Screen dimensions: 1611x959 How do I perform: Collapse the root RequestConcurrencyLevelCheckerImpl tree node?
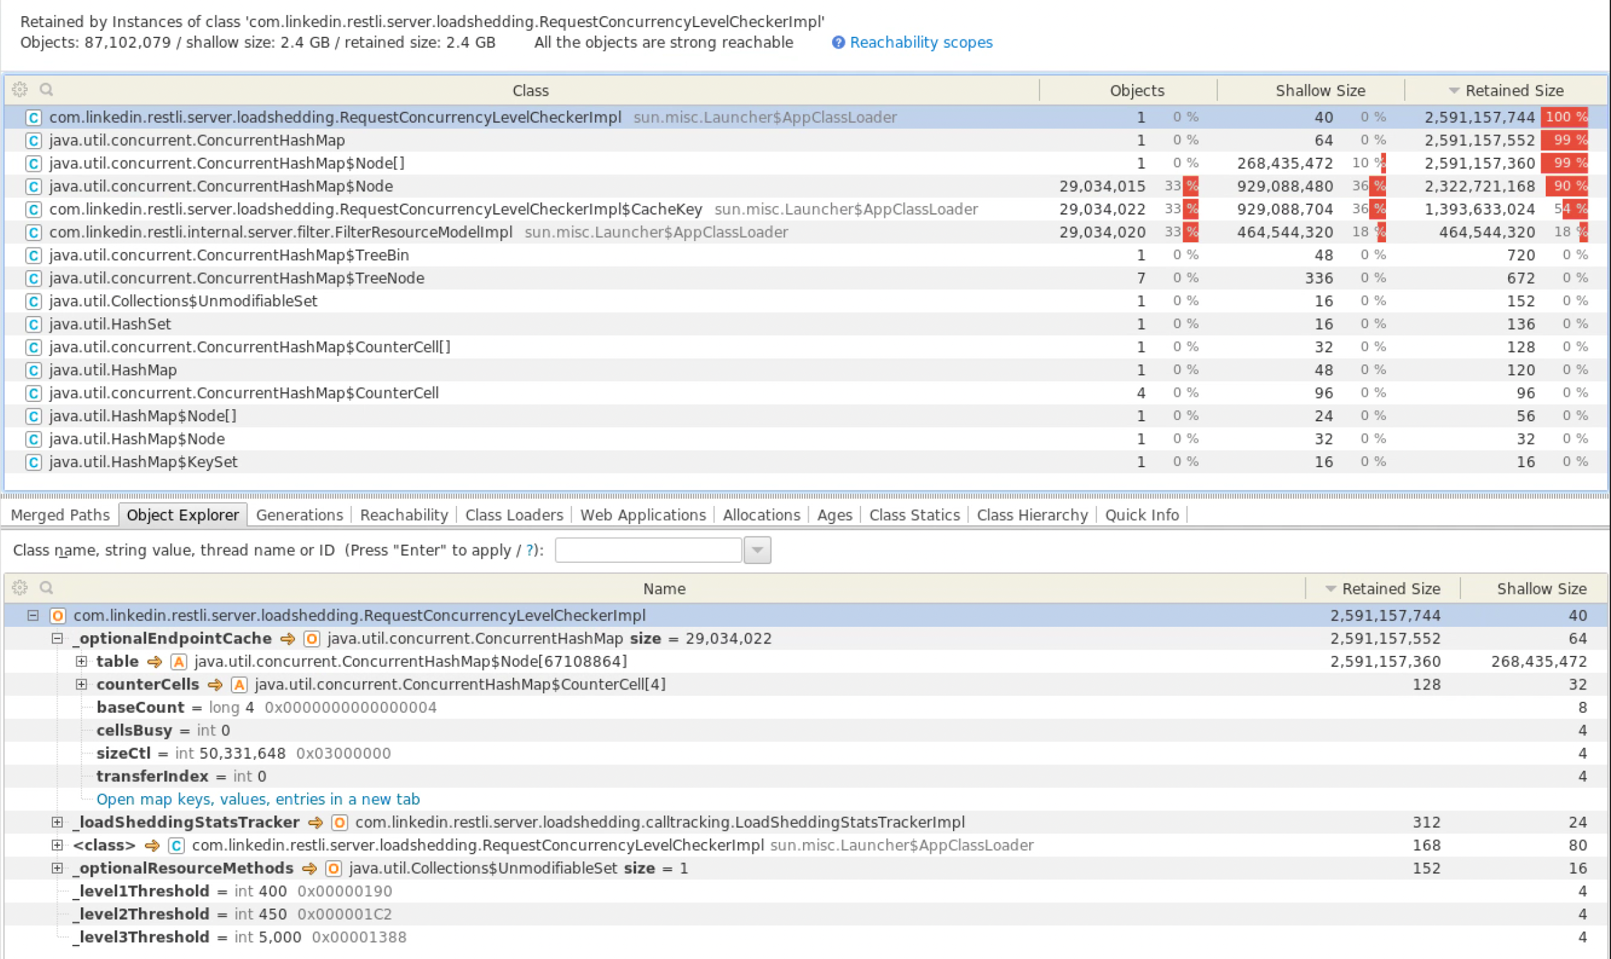pyautogui.click(x=33, y=616)
